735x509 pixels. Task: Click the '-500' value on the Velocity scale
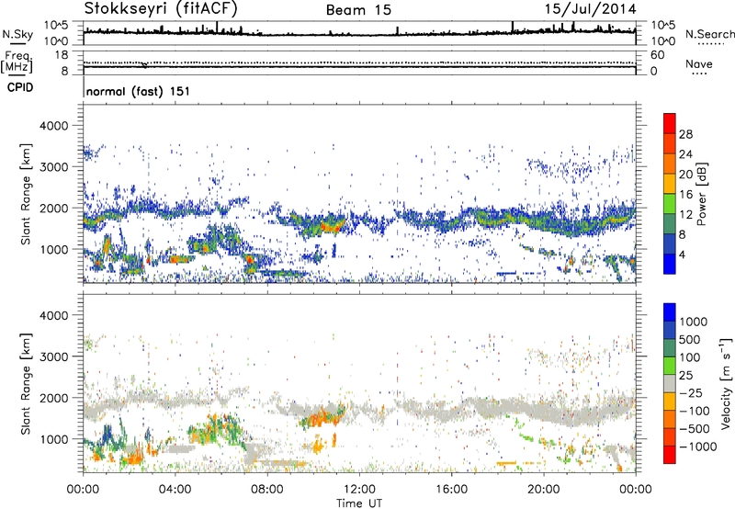coord(694,429)
